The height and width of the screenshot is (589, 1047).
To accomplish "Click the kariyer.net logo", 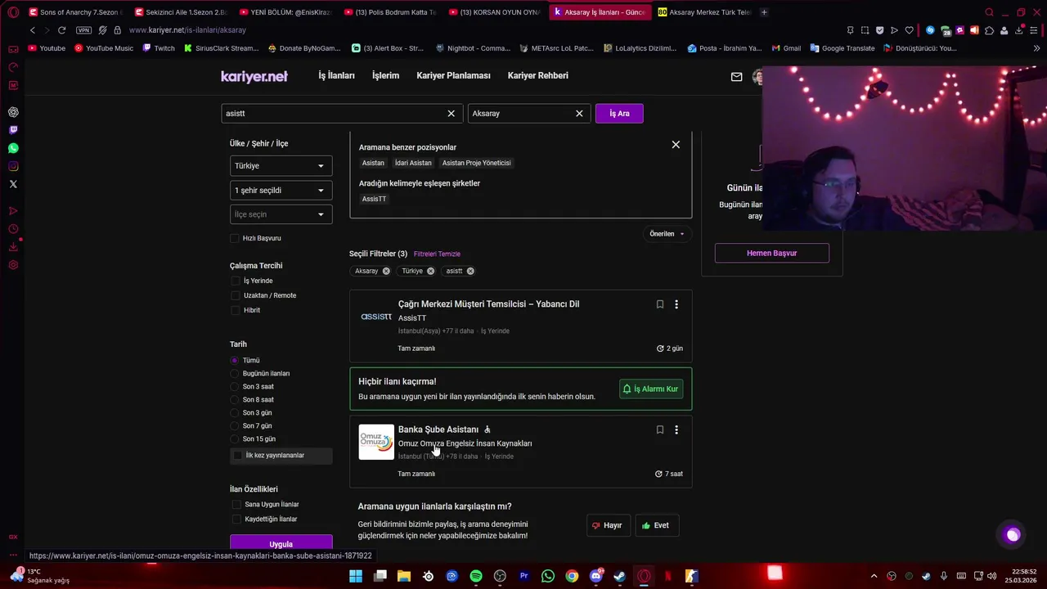I will pyautogui.click(x=254, y=76).
